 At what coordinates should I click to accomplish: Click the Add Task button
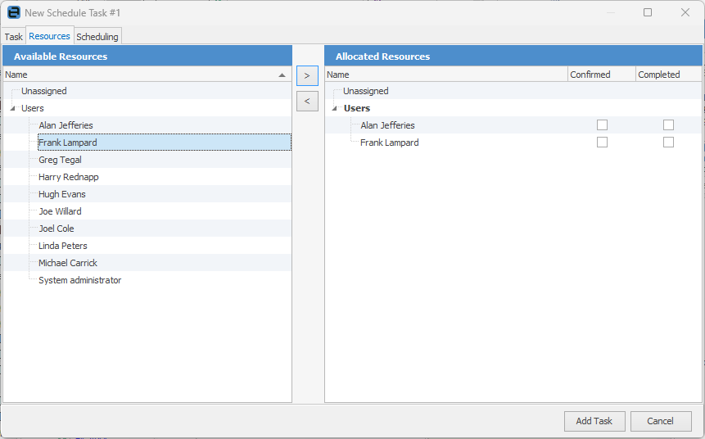(x=594, y=421)
